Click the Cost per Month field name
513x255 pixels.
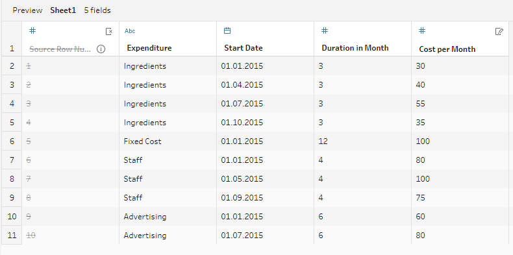[447, 49]
